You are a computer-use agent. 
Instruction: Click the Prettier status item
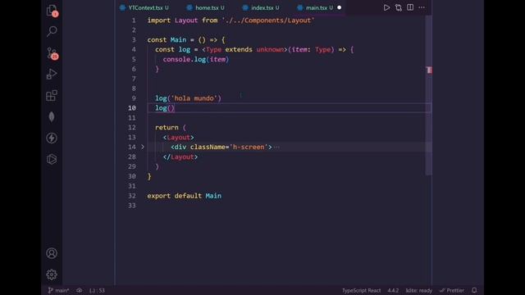tap(452, 290)
